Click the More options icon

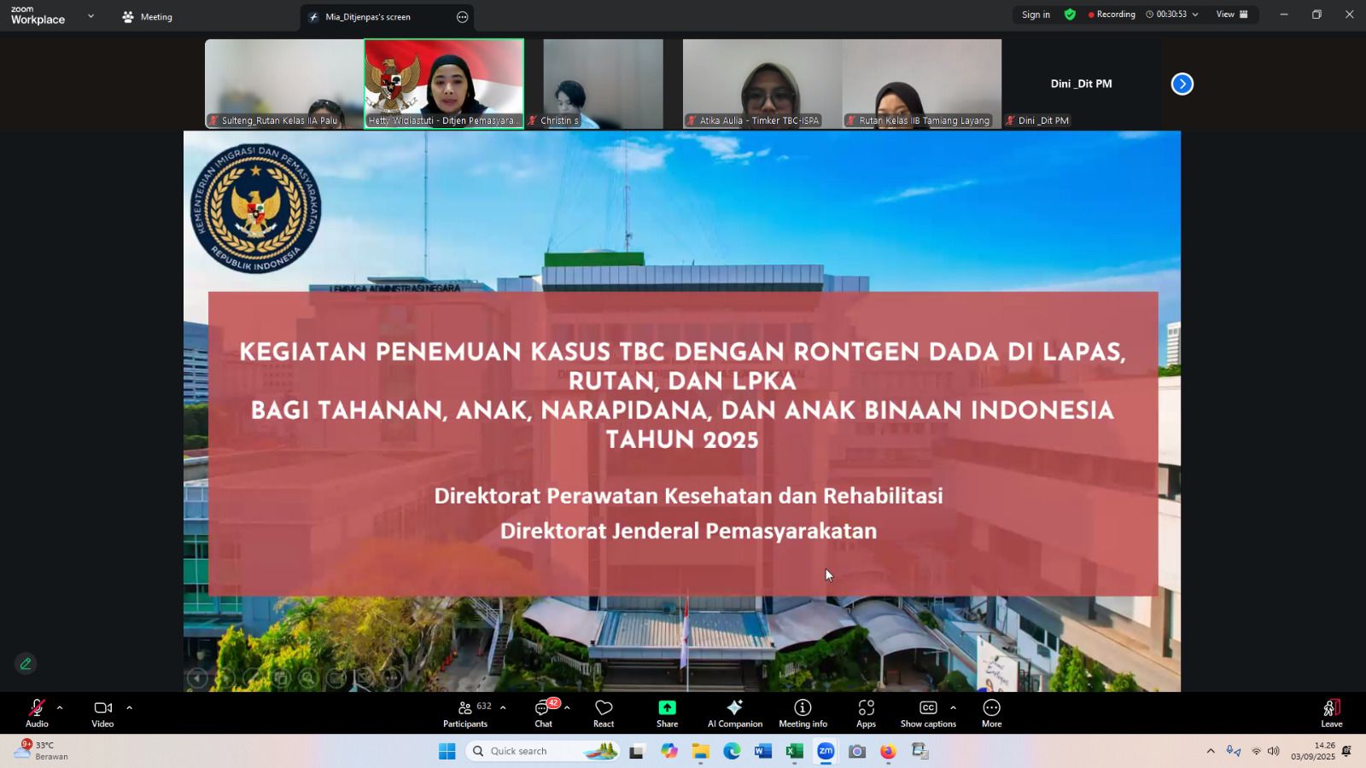[x=991, y=713]
